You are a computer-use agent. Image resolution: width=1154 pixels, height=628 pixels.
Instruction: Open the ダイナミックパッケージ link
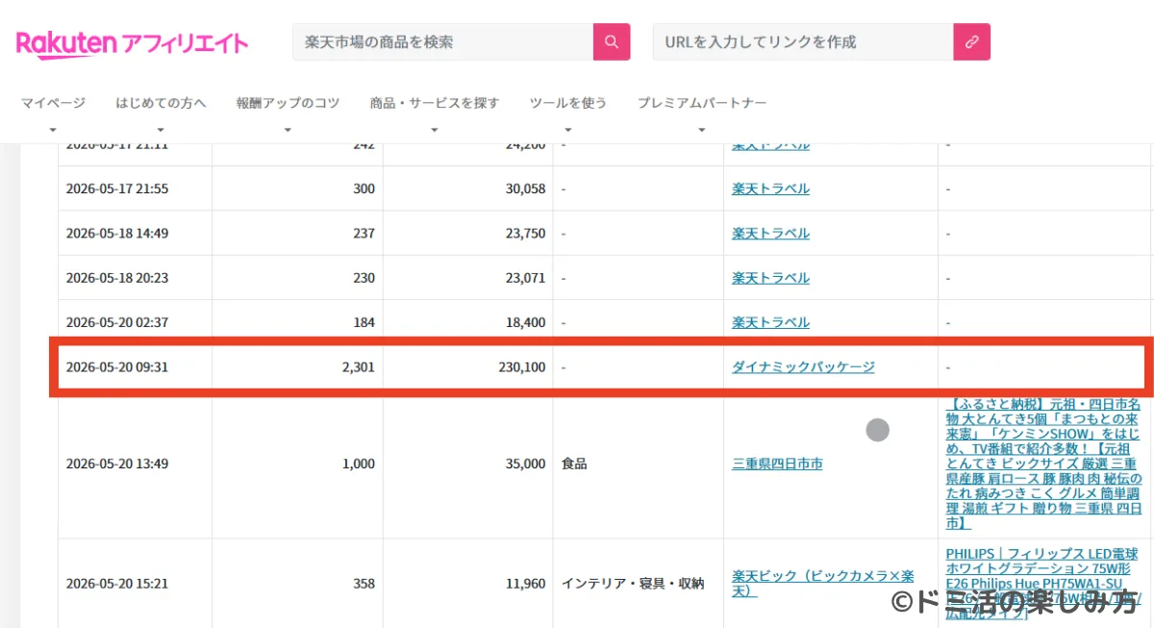point(803,366)
